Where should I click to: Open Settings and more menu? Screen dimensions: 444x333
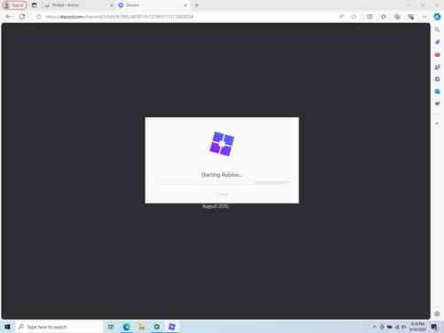click(x=424, y=17)
